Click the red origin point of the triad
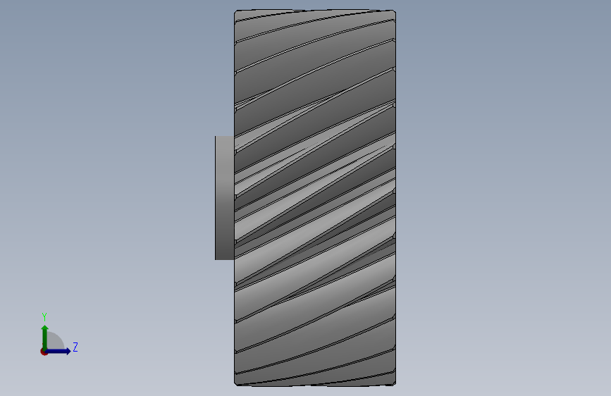 pos(44,352)
